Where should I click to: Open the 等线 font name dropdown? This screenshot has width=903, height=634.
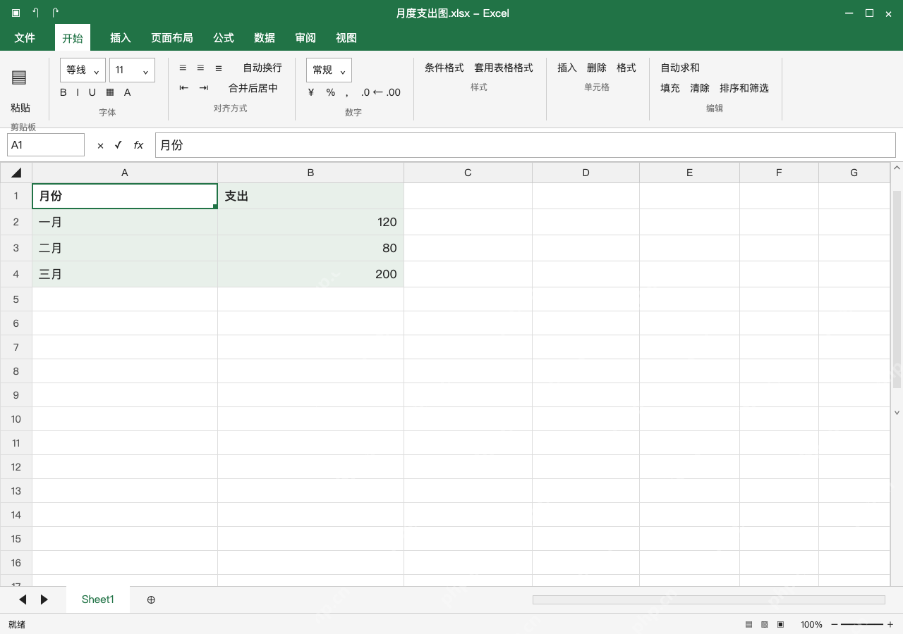83,70
